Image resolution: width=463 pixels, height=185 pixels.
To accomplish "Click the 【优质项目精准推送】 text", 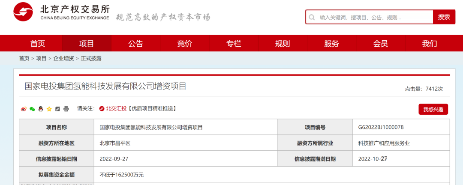I will [x=152, y=109].
